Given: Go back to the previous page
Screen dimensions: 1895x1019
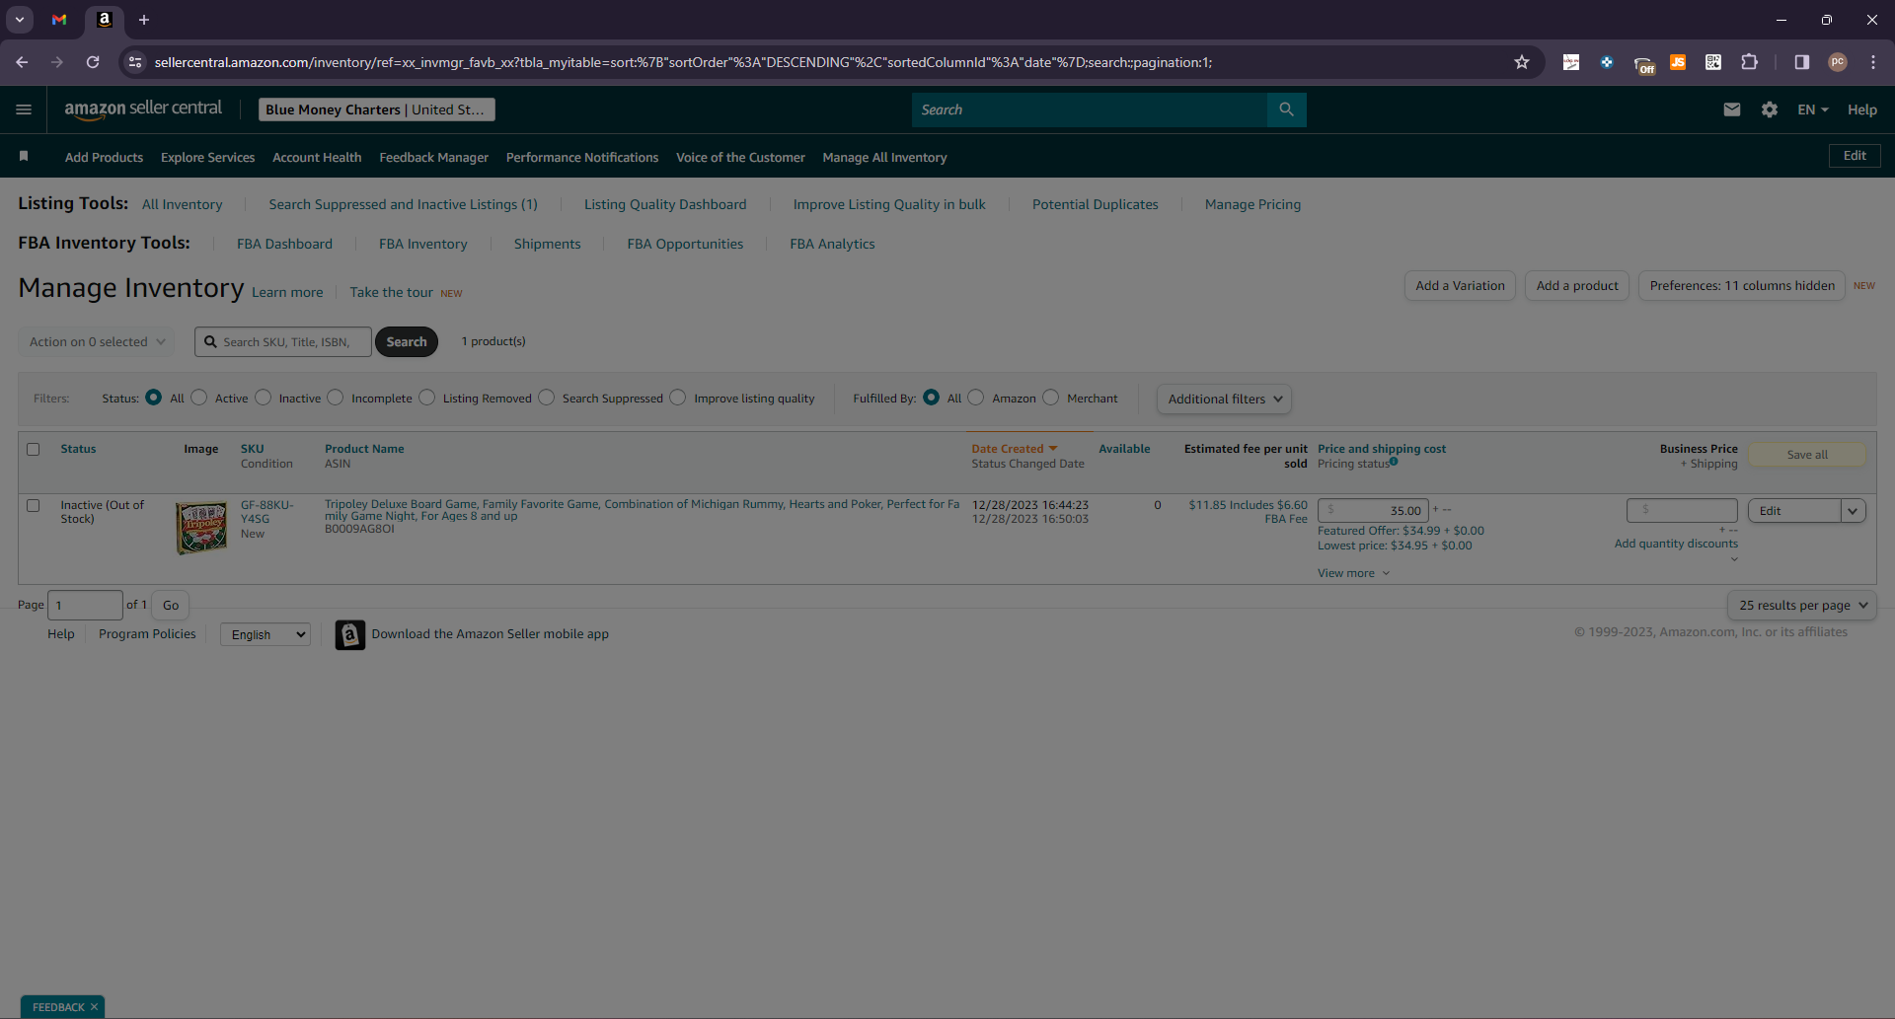Looking at the screenshot, I should point(22,62).
